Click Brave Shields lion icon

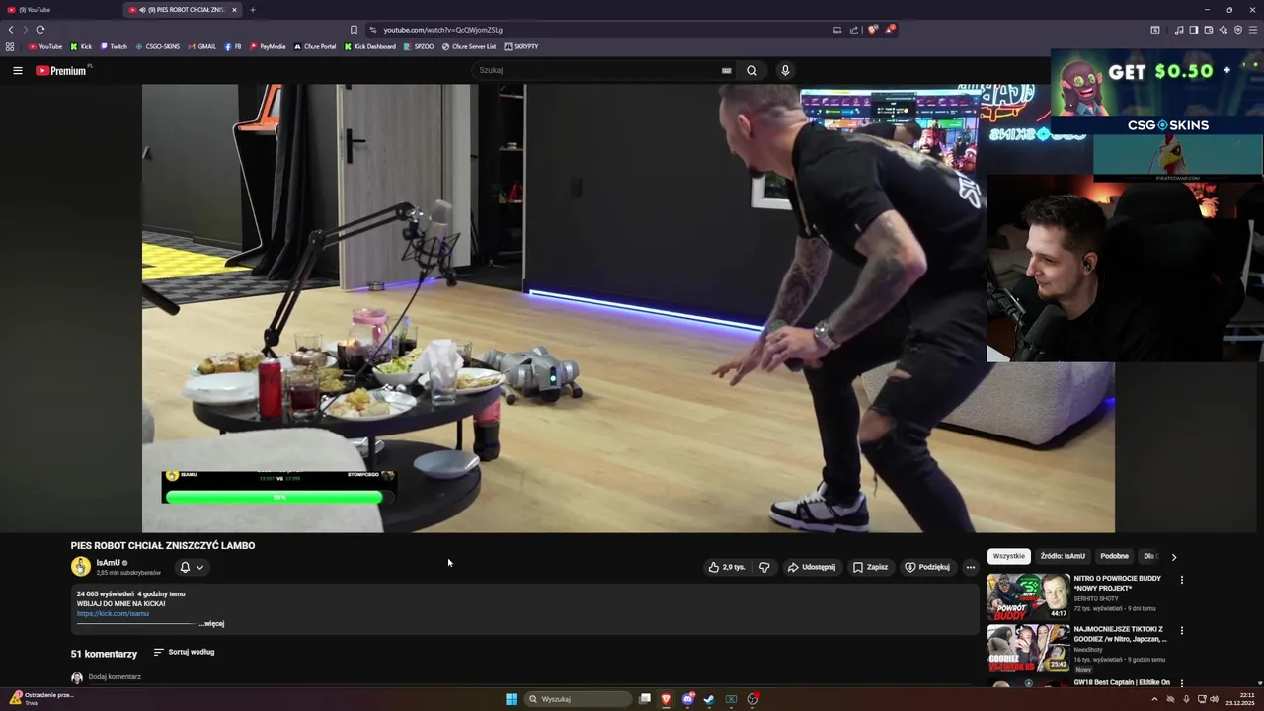[x=872, y=30]
